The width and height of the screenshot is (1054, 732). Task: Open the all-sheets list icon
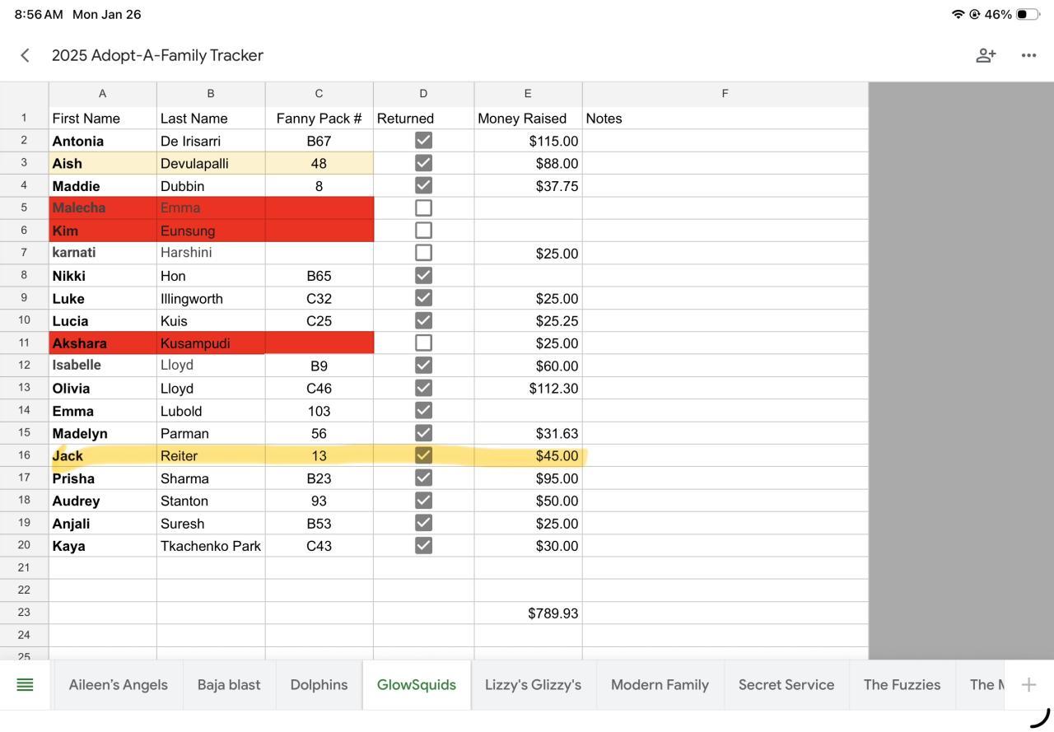click(25, 684)
